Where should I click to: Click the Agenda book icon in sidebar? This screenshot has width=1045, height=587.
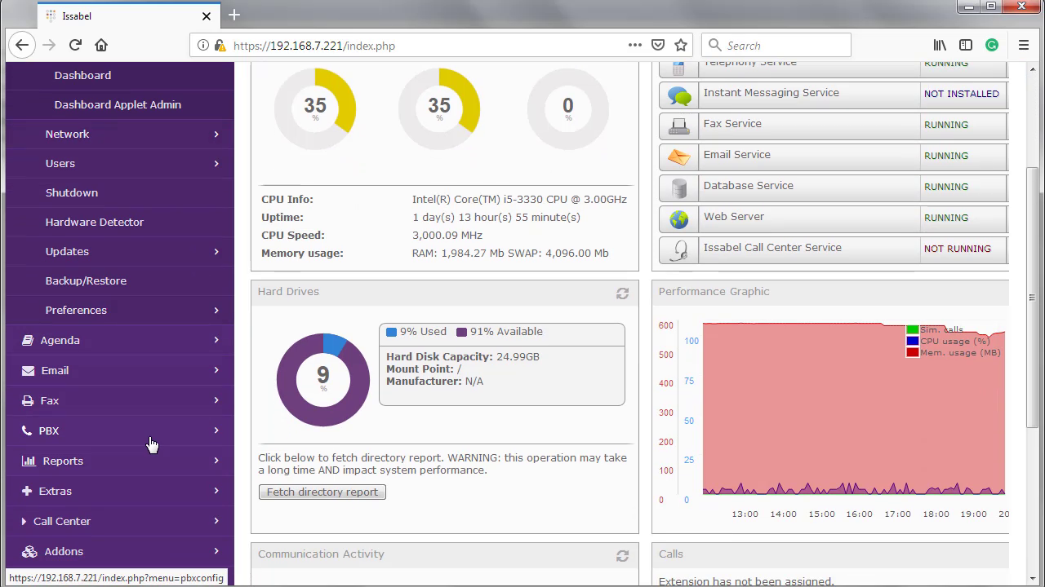coord(28,340)
